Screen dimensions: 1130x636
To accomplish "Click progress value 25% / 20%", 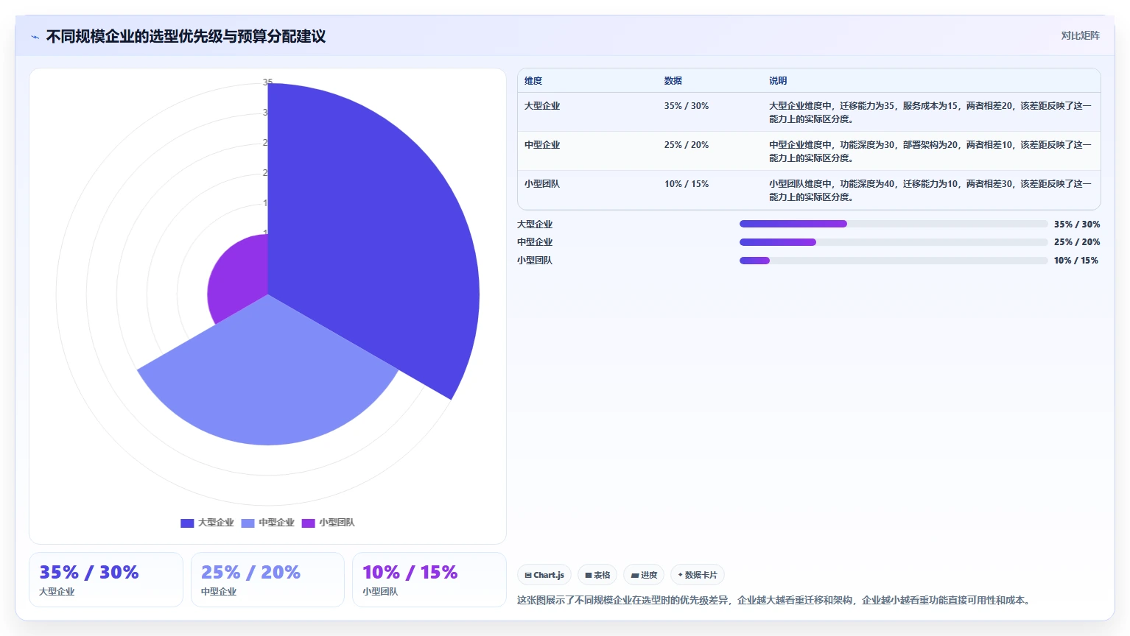I will coord(1077,242).
